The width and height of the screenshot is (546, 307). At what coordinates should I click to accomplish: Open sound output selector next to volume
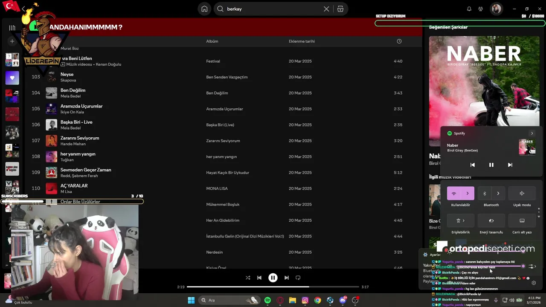click(532, 266)
